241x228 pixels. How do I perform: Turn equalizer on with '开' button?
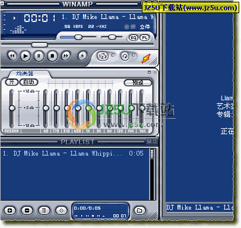12,82
